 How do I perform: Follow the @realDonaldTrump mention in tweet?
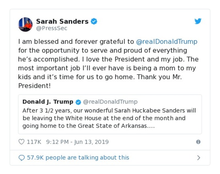click(x=167, y=42)
